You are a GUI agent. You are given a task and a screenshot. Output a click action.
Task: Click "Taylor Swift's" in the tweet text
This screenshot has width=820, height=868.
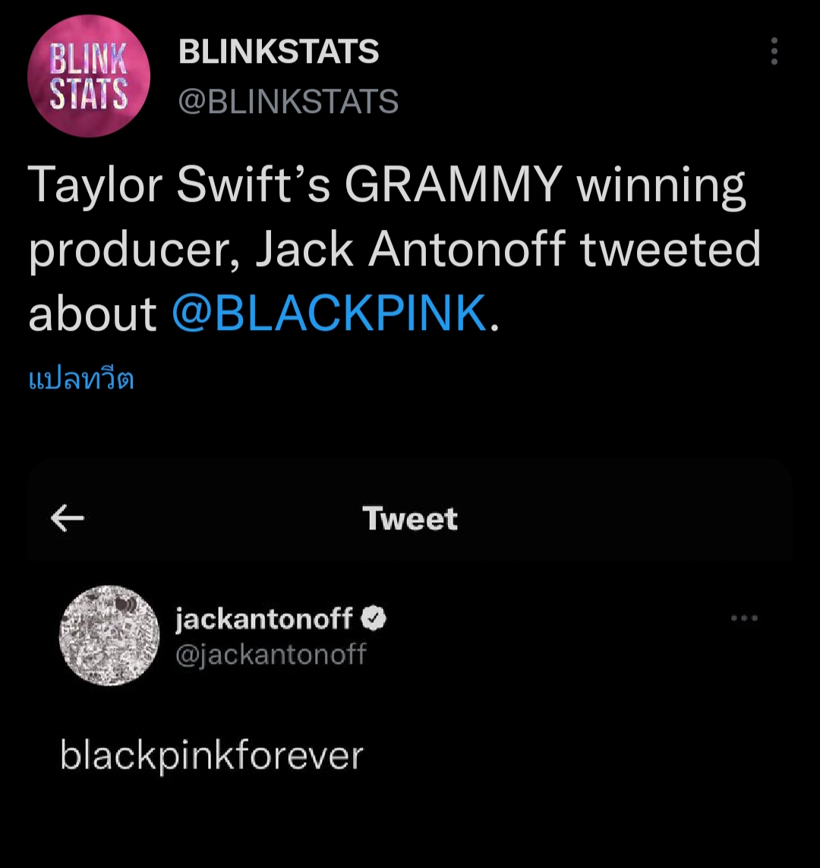point(178,187)
